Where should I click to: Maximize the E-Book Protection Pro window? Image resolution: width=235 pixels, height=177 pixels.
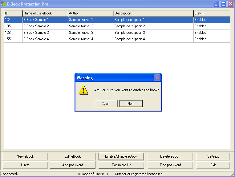(x=223, y=4)
